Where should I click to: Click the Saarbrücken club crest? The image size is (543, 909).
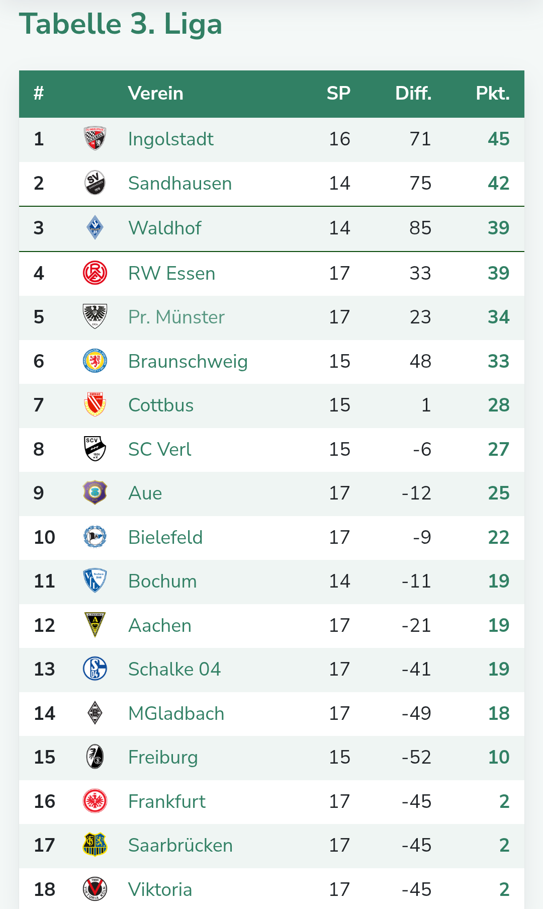coord(95,845)
